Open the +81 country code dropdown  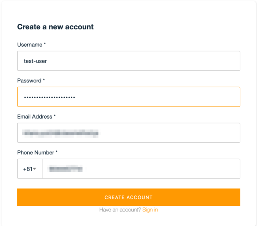(30, 169)
